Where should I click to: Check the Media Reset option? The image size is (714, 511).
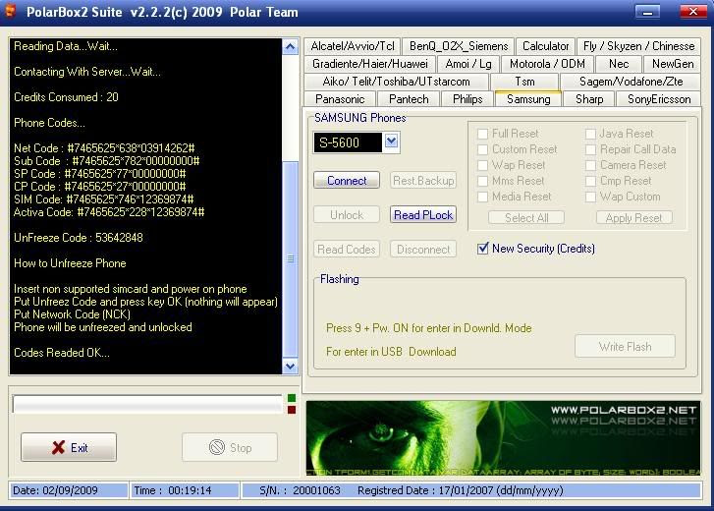tap(482, 197)
